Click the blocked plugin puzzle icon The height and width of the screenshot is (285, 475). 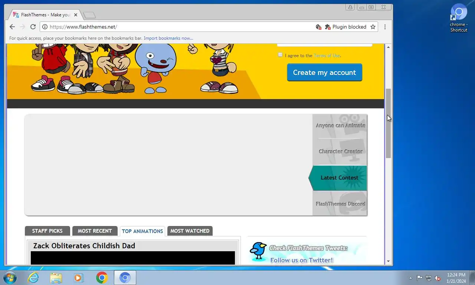click(328, 27)
